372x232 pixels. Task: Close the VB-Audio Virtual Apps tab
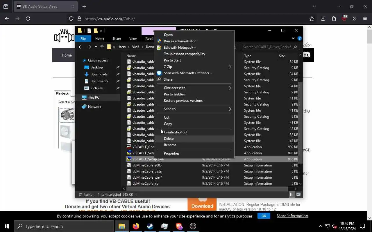click(73, 6)
